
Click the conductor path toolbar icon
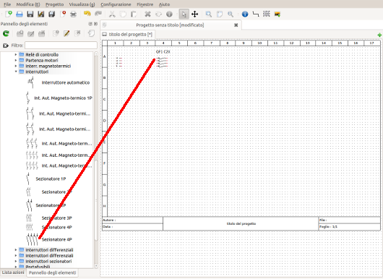256,14
